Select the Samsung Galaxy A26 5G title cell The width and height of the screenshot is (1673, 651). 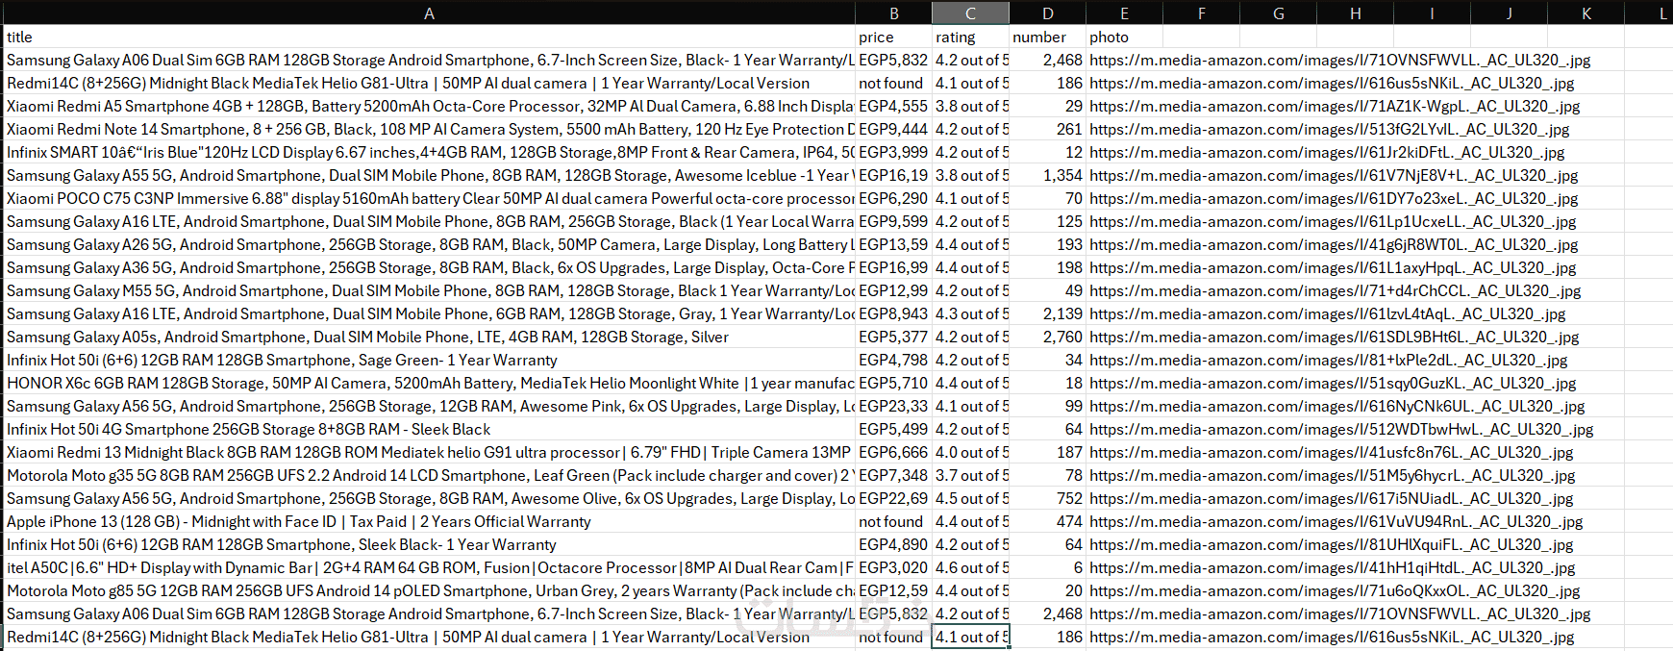(x=430, y=244)
